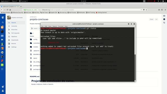Open the terminal File menu
Viewport: 167px width, 94px height.
tap(42, 26)
